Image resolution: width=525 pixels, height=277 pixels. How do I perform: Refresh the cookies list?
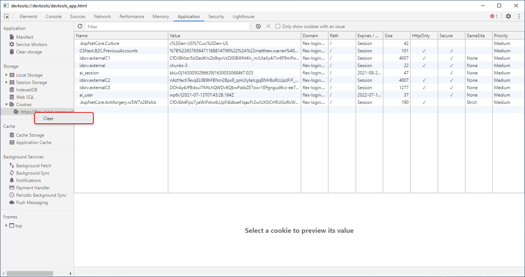(x=80, y=27)
